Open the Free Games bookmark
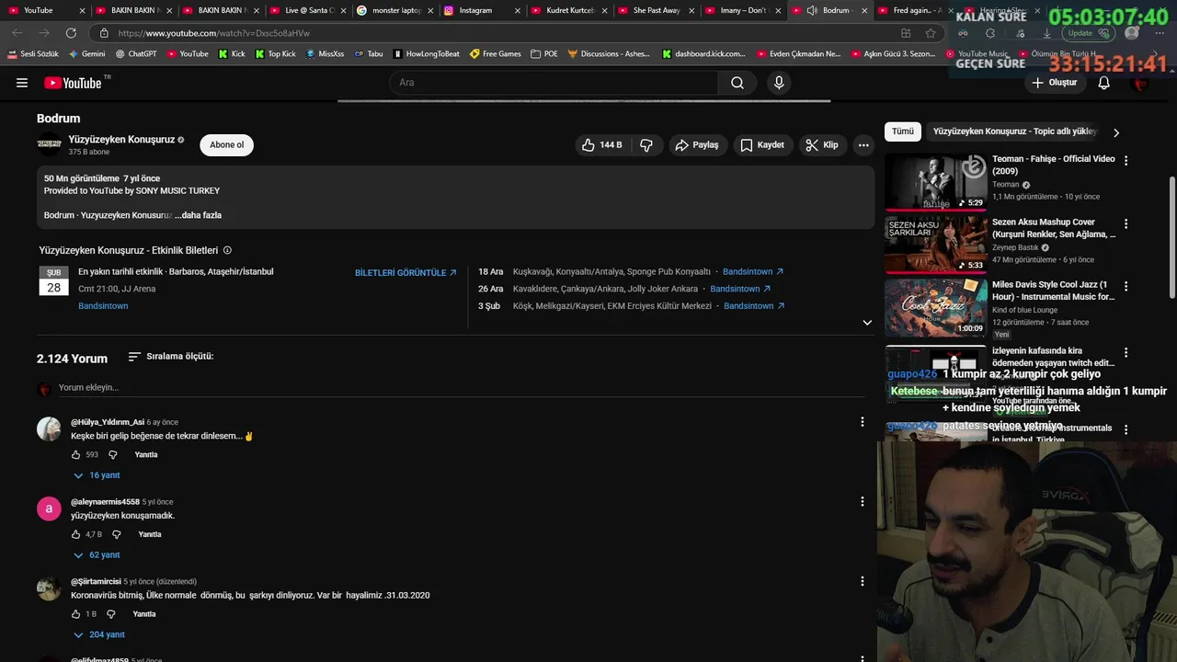 (496, 54)
